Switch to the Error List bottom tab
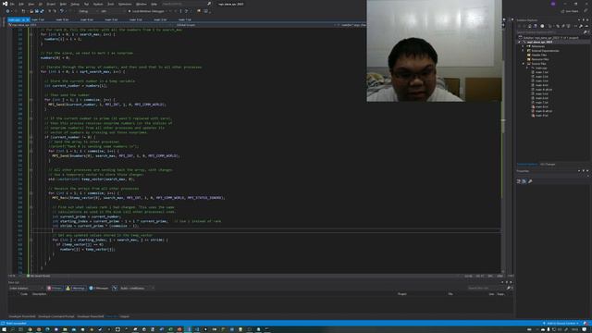Viewport: 592px width, 333px height. (x=112, y=316)
